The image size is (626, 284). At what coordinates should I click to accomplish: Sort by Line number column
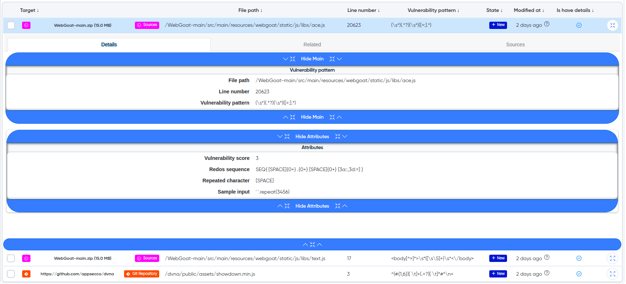[x=363, y=10]
